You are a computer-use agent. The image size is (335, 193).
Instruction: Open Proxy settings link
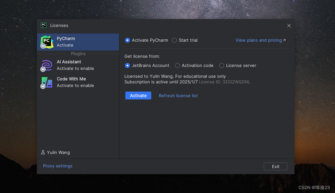(x=58, y=166)
